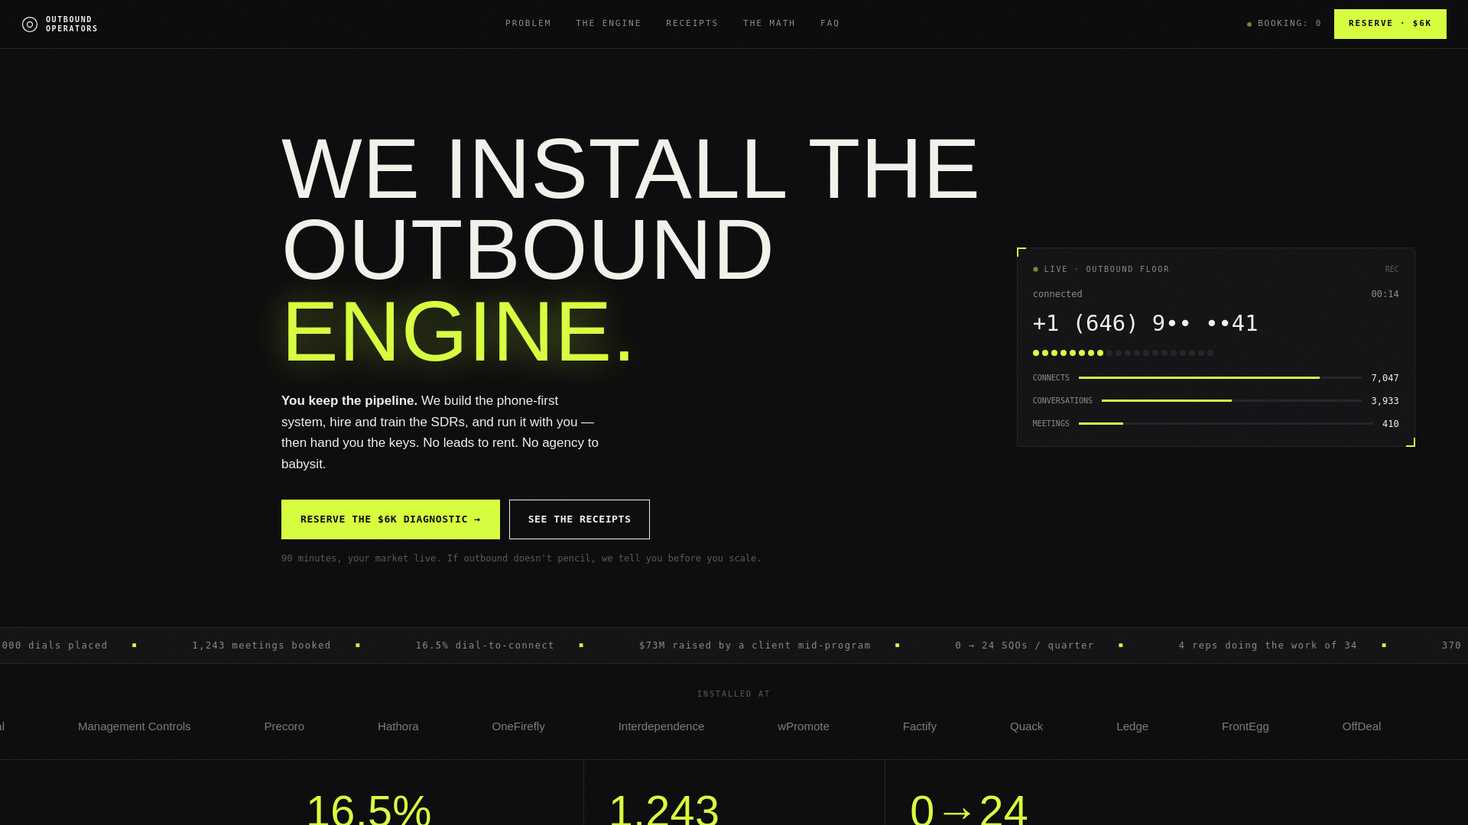The width and height of the screenshot is (1468, 825).
Task: Click the See the Receipts button
Action: [580, 519]
